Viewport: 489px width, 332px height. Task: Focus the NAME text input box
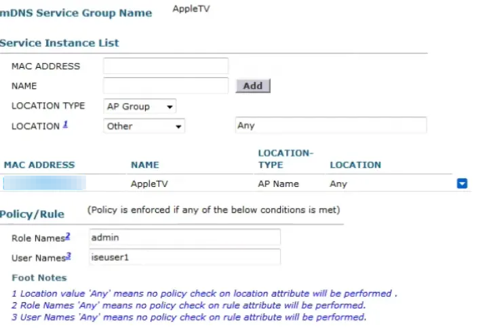(165, 86)
